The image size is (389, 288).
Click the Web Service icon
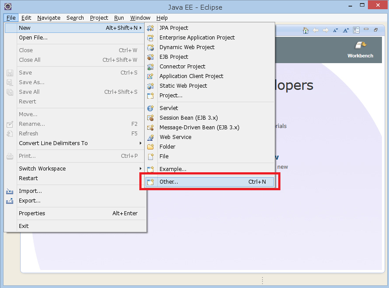coord(150,137)
